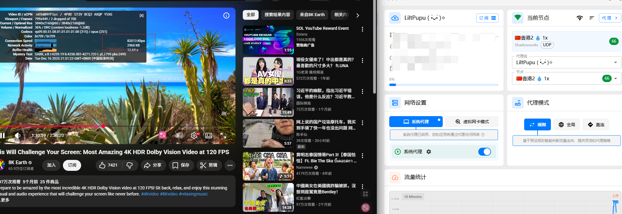Click the node sort icon

pyautogui.click(x=592, y=18)
